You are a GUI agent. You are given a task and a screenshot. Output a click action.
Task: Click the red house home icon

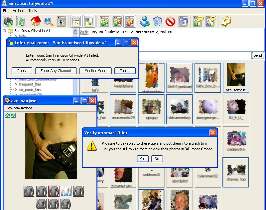pos(36,21)
